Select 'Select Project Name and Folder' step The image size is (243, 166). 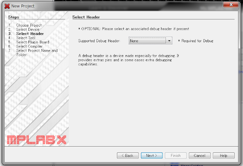click(x=37, y=52)
